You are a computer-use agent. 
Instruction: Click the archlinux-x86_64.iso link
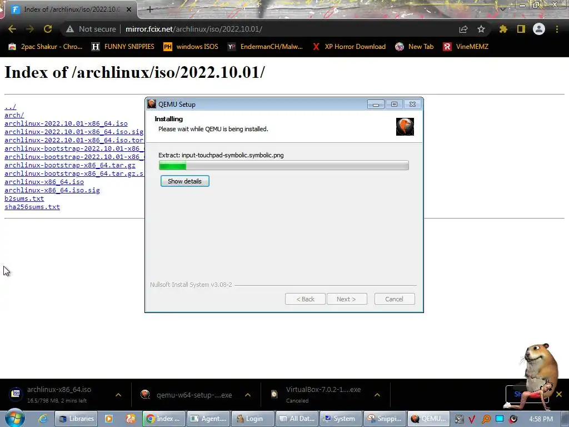point(44,182)
